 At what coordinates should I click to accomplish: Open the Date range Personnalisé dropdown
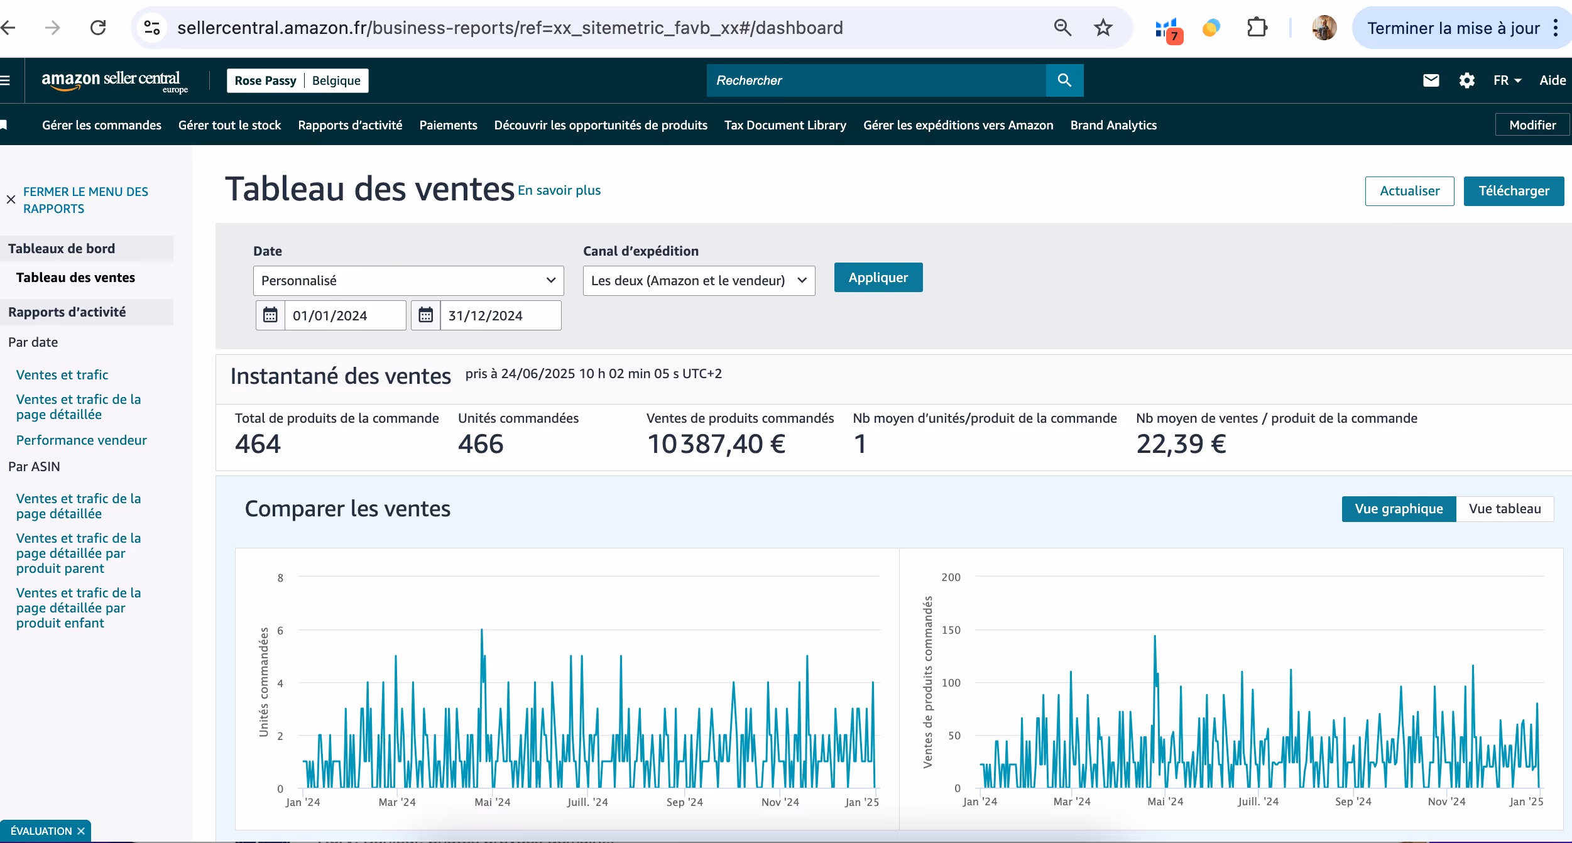point(408,281)
